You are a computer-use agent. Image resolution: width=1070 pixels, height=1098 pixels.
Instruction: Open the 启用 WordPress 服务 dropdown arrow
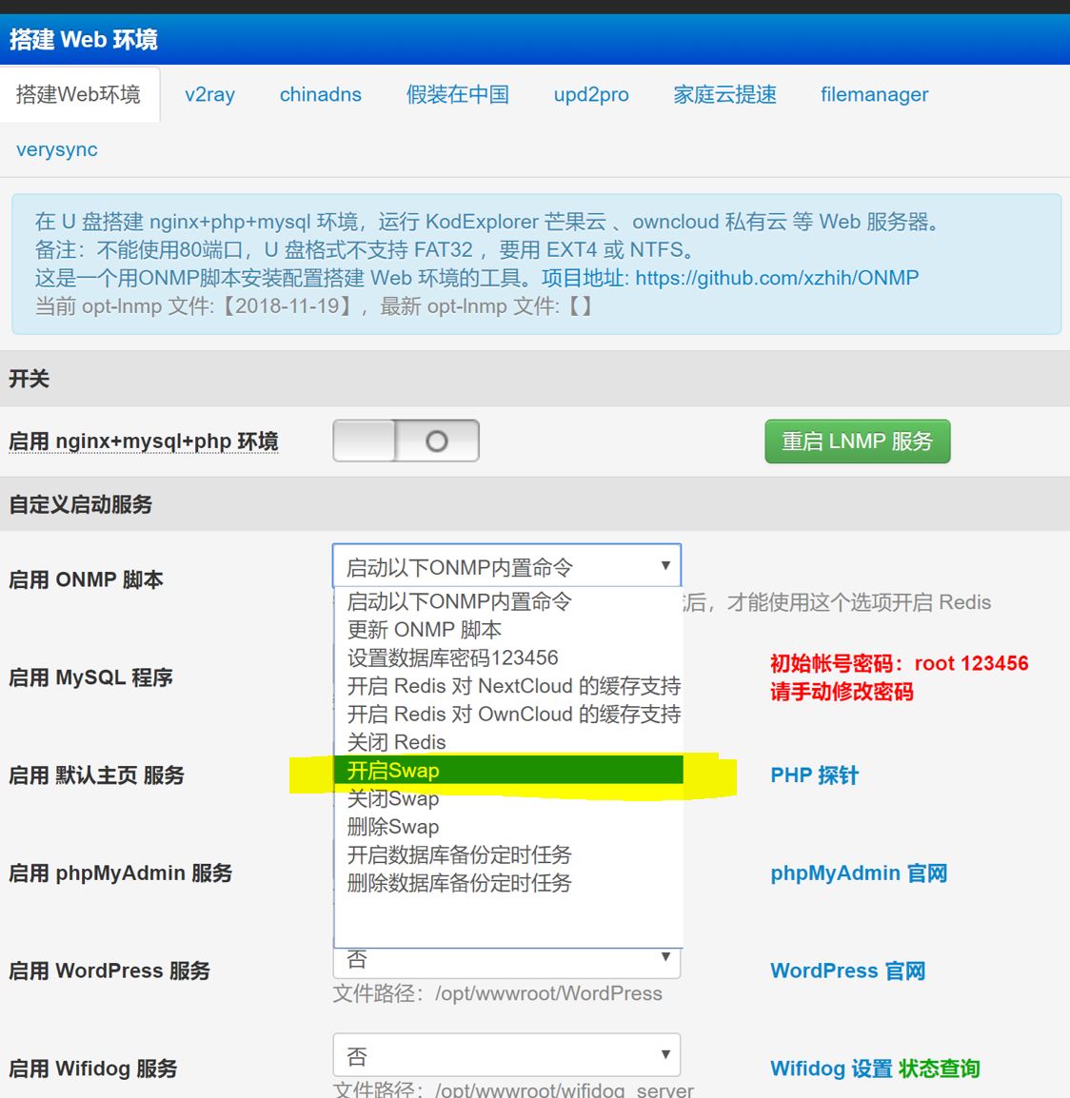[x=665, y=957]
